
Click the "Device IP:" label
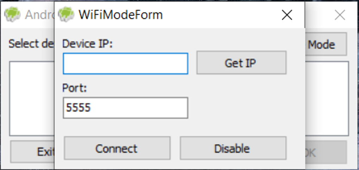[87, 44]
